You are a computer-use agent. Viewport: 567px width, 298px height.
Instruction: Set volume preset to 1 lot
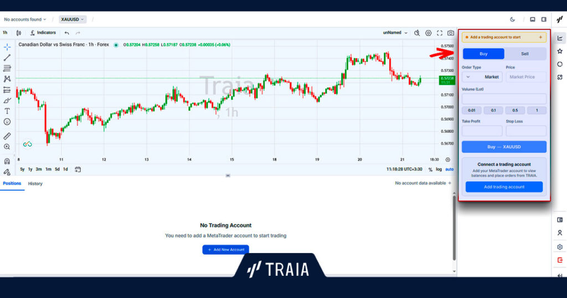[537, 110]
